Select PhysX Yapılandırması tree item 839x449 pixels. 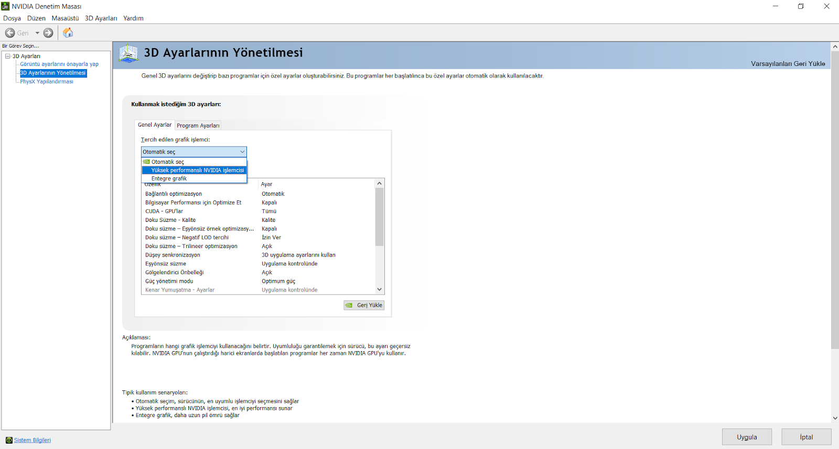(47, 82)
